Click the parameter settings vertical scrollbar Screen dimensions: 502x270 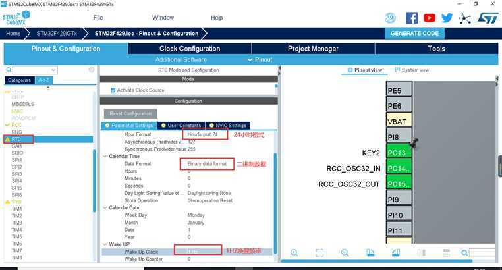(275, 203)
